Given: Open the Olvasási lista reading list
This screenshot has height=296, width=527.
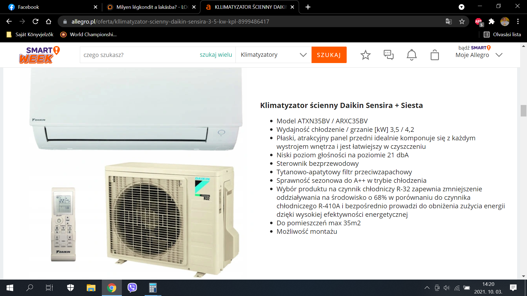Looking at the screenshot, I should tap(502, 35).
